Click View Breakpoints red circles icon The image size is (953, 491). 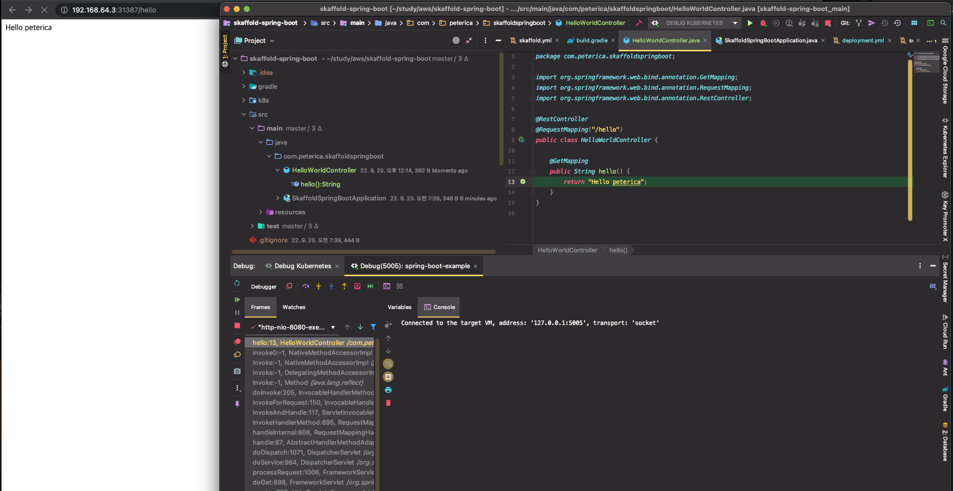(x=237, y=341)
